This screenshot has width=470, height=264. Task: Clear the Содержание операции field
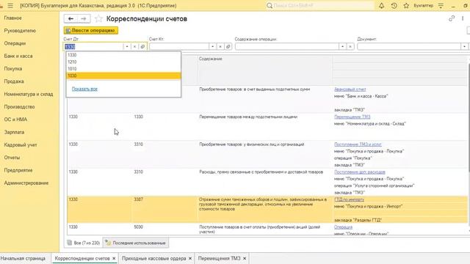pyautogui.click(x=350, y=47)
